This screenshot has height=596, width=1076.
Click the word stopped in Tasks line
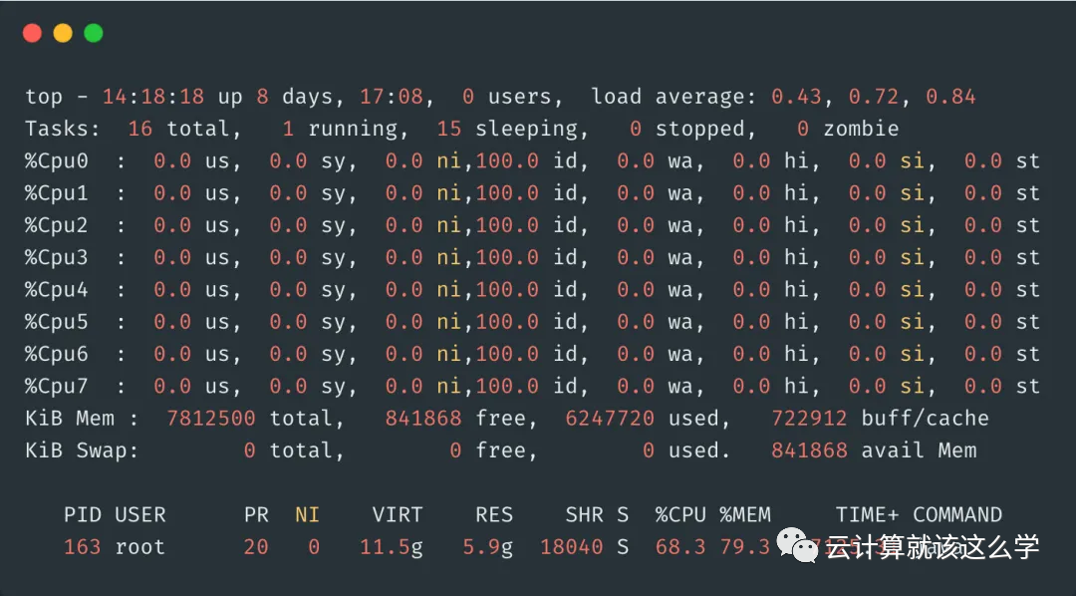pyautogui.click(x=700, y=129)
